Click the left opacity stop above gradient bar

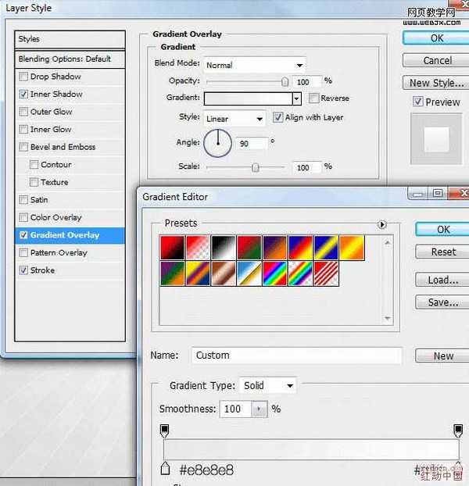[x=164, y=430]
